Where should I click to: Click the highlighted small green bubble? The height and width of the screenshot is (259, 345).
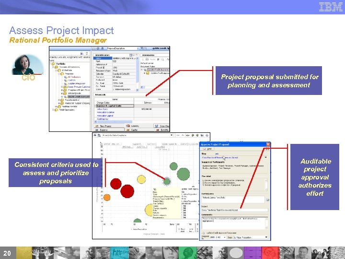(167, 181)
